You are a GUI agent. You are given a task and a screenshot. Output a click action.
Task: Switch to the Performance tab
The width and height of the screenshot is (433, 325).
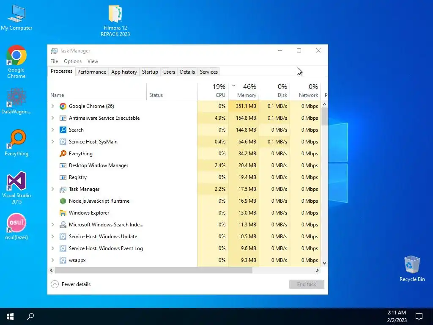click(92, 72)
